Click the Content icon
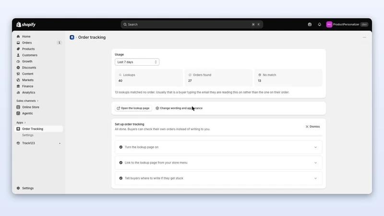 tap(18, 74)
